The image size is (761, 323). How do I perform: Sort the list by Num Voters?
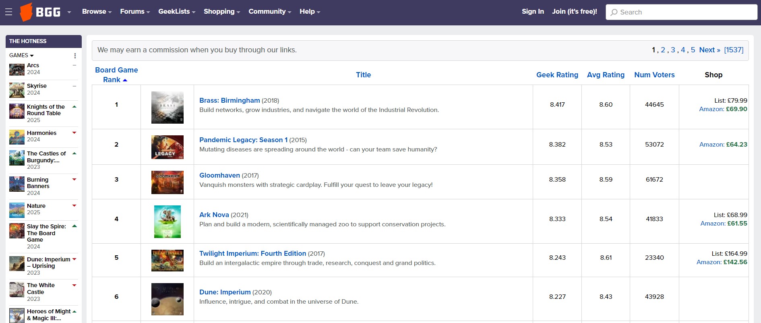coord(654,75)
